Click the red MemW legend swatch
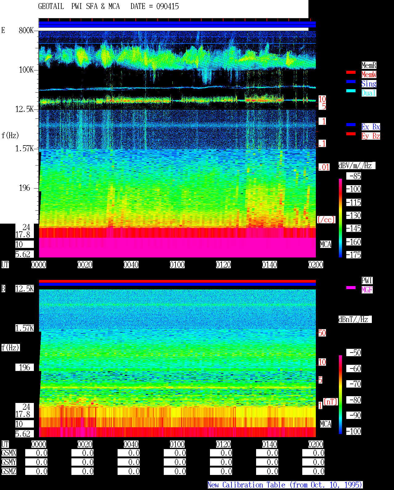The image size is (394, 490). point(351,72)
